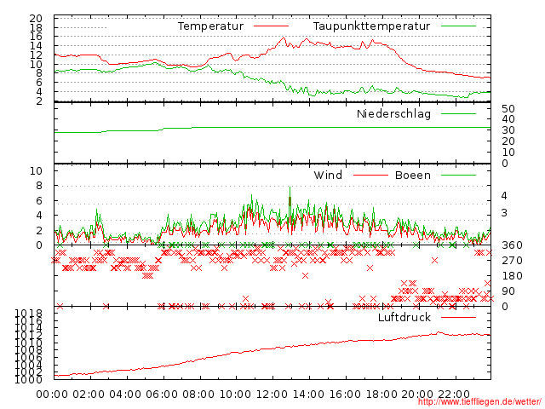Click the Luftdruck legend label
This screenshot has width=545, height=409.
[x=404, y=317]
